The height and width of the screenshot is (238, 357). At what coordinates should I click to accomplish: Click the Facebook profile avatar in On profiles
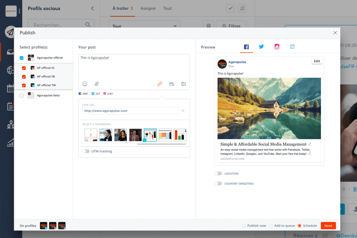pos(62,225)
